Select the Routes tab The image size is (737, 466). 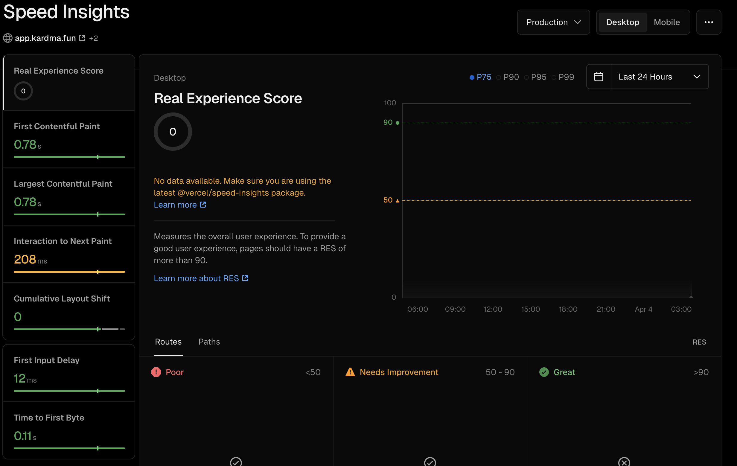(x=168, y=342)
